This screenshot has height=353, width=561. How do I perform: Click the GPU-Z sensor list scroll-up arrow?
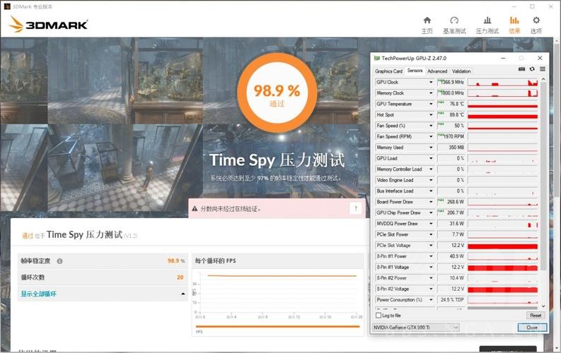pos(543,79)
